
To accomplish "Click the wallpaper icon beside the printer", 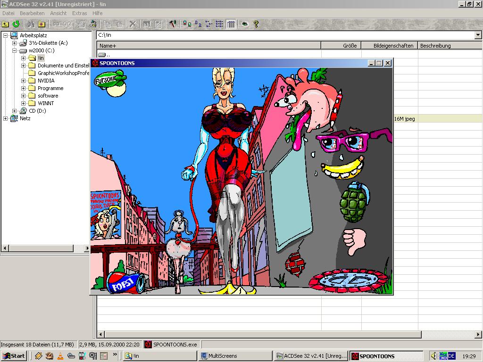I will coord(93,24).
